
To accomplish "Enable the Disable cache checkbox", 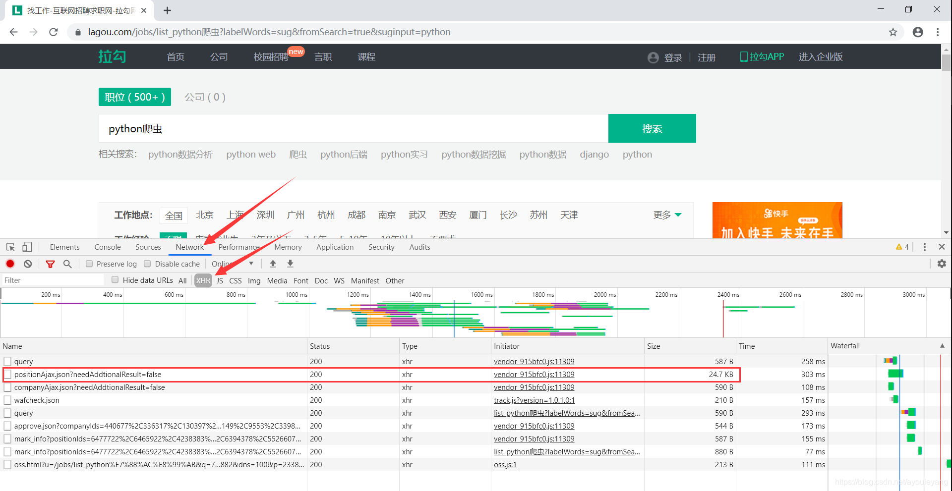I will 147,264.
